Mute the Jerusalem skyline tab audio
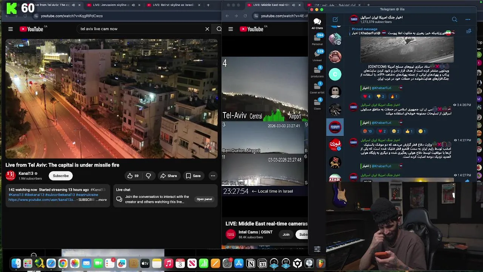Image resolution: width=483 pixels, height=272 pixels. (133, 5)
